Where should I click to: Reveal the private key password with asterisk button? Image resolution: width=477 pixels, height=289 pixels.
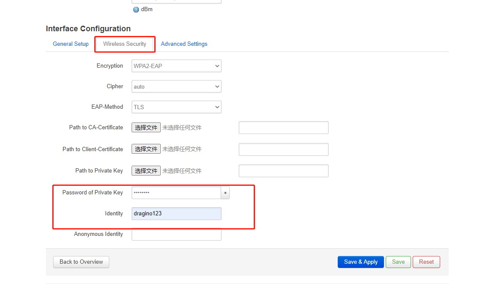click(x=225, y=193)
